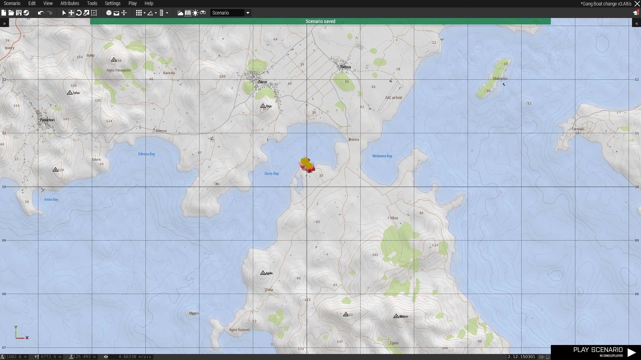Screen dimensions: 641x360
Task: Click Play Scenario in Singleplayer
Action: [596, 352]
